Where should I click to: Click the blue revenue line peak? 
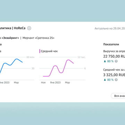17,59
